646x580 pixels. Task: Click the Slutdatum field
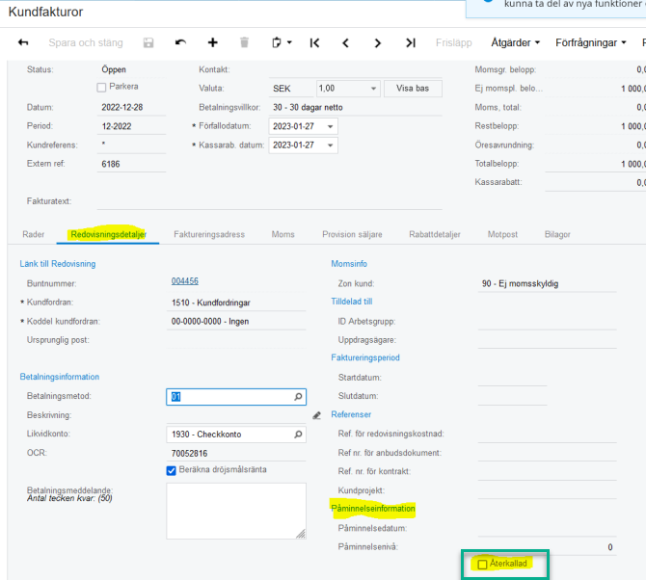513,396
